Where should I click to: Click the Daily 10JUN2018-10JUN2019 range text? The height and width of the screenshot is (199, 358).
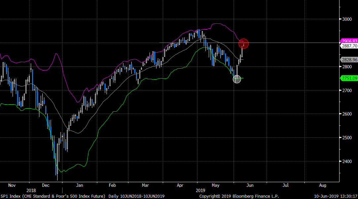click(136, 196)
